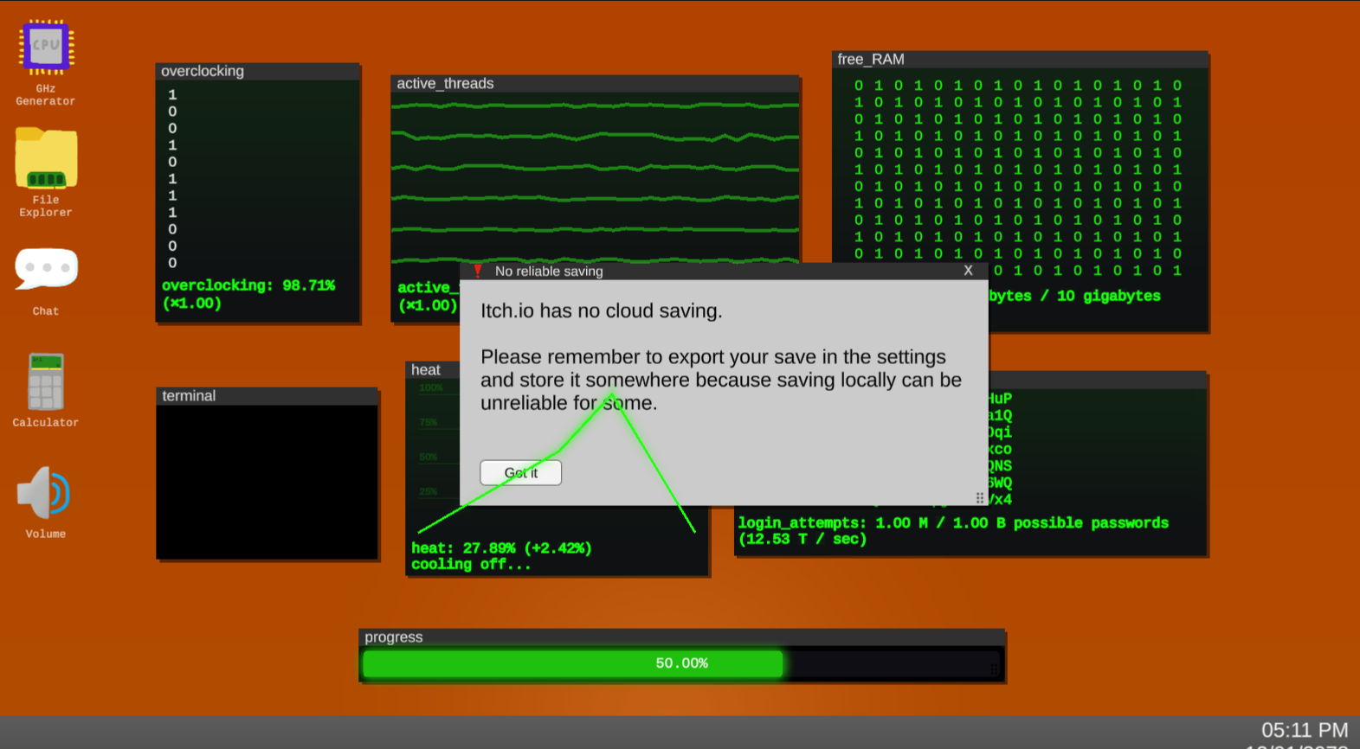The width and height of the screenshot is (1360, 749).
Task: Dismiss the dialog with the Got it button
Action: click(x=521, y=473)
